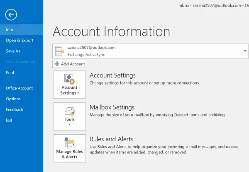Click the Manage Rules & Alerts label
Viewport: 249px width, 172px height.
pyautogui.click(x=70, y=154)
